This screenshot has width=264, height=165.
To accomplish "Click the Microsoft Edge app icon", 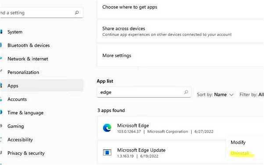I will [x=107, y=128].
